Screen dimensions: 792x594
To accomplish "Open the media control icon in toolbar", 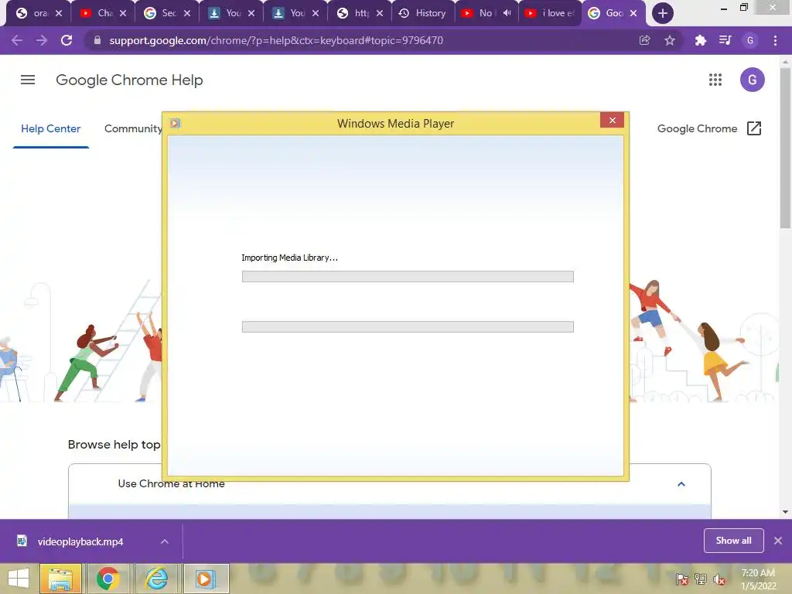I will pyautogui.click(x=725, y=40).
